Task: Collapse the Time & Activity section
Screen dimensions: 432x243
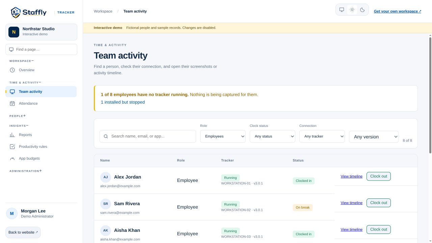Action: coord(25,83)
